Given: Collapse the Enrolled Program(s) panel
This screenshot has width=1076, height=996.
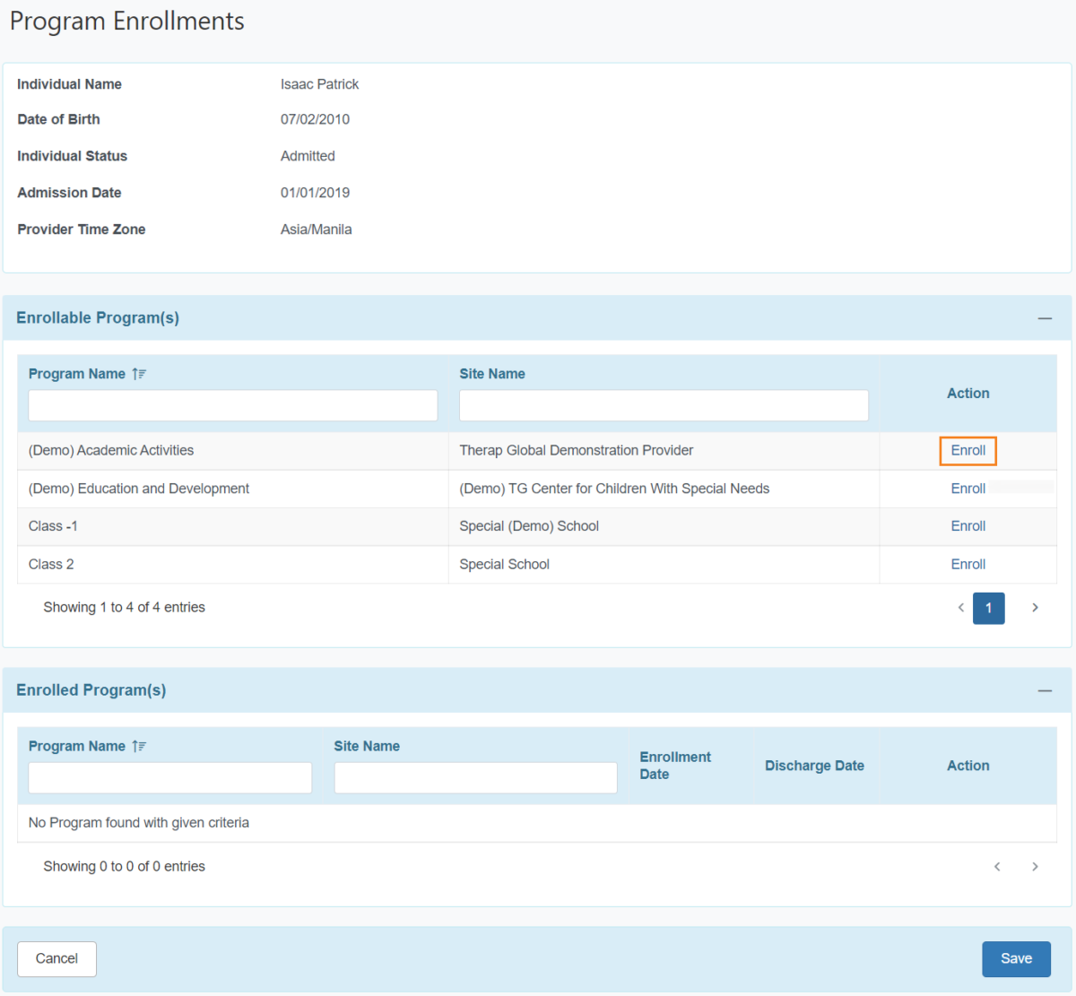Looking at the screenshot, I should [1045, 690].
